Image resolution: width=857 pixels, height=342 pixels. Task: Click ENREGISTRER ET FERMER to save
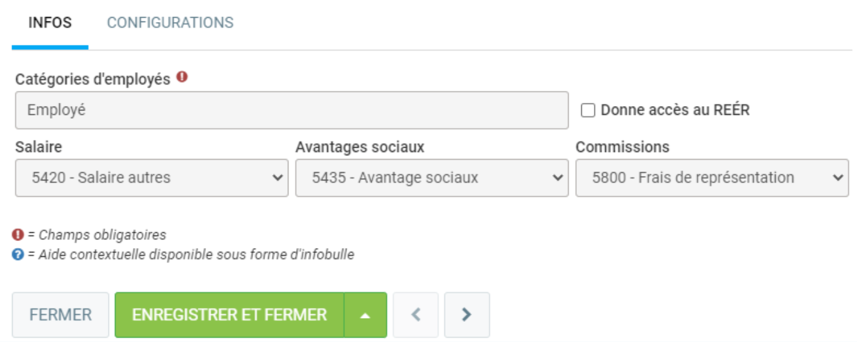(229, 315)
